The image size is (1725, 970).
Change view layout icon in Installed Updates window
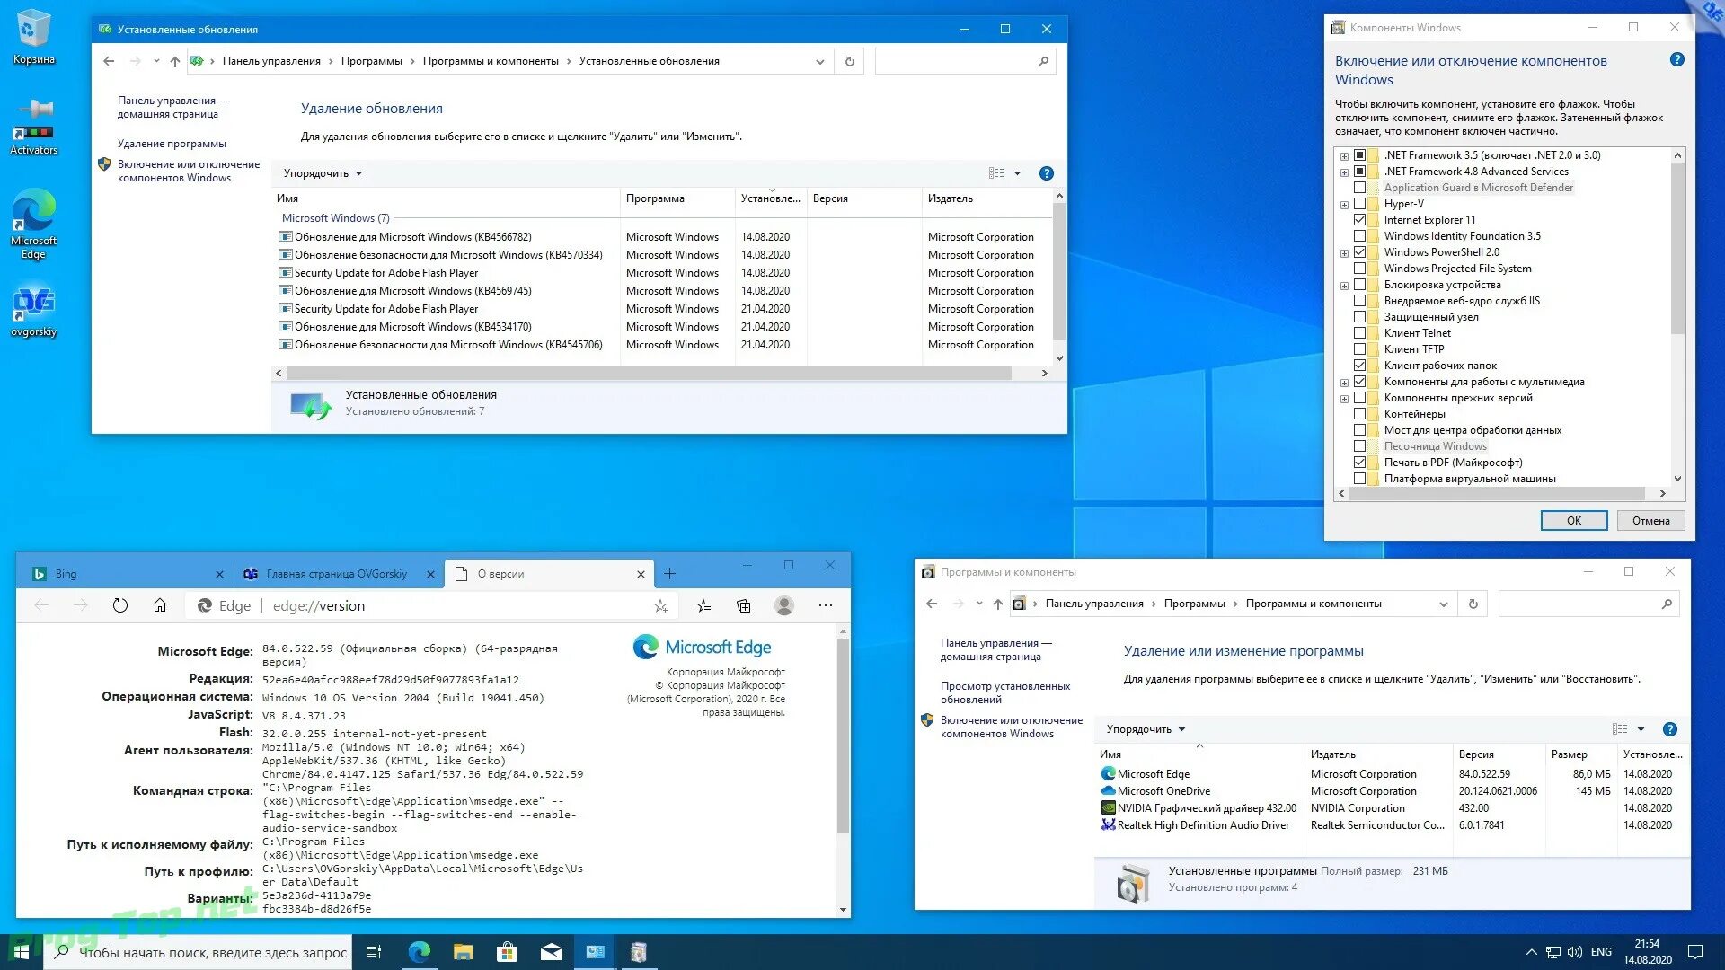pos(996,173)
